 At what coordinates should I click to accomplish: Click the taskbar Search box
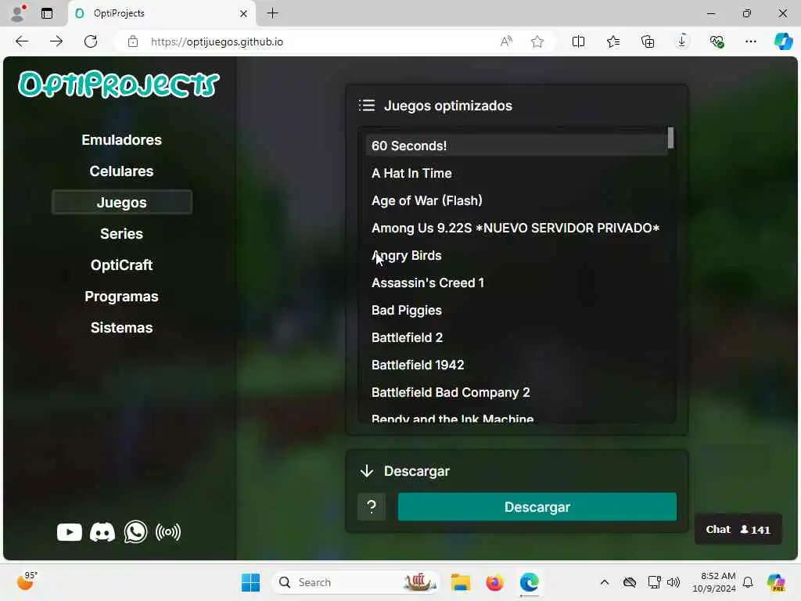coord(356,582)
